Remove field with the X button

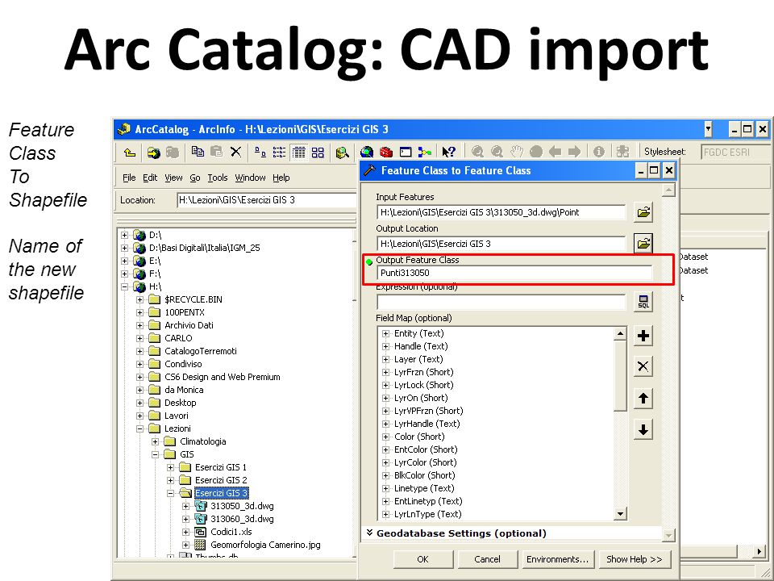[x=643, y=366]
